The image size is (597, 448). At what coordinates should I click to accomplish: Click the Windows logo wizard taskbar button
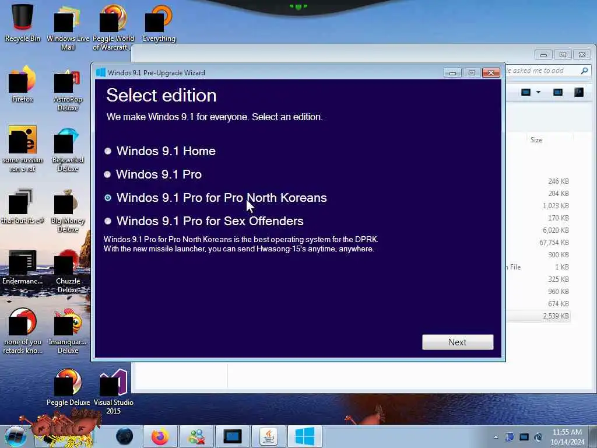304,436
